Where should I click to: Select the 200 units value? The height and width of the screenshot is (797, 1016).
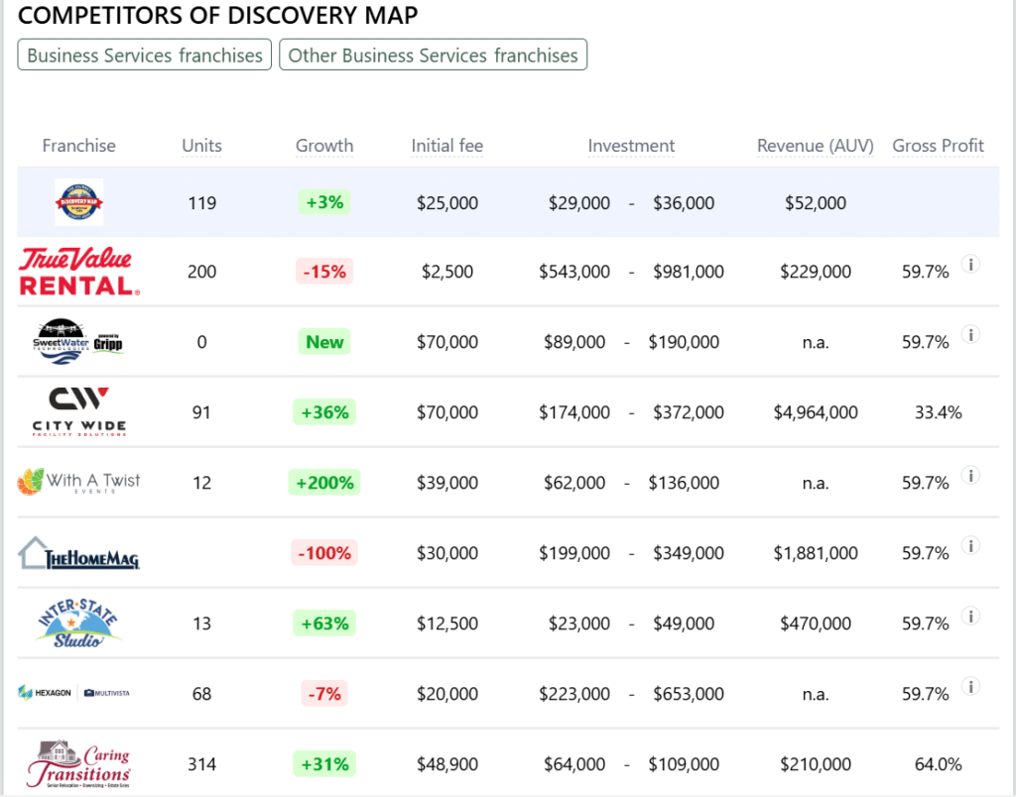click(x=201, y=272)
